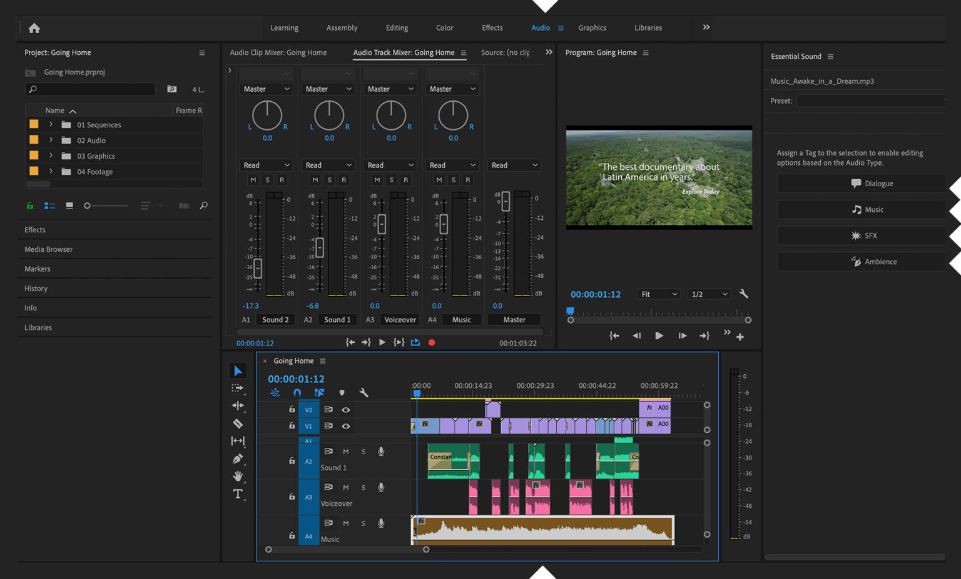
Task: Open the Audio Clip Mixer tab
Action: (x=278, y=52)
